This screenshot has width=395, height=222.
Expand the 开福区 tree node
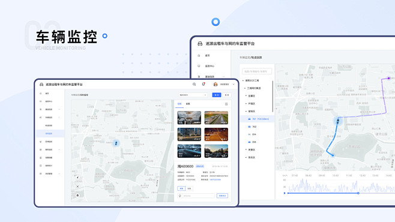246,104
